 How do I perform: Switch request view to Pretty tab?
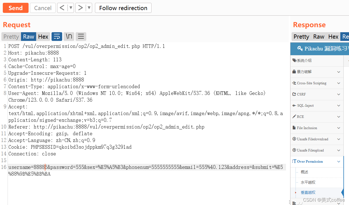(11, 36)
